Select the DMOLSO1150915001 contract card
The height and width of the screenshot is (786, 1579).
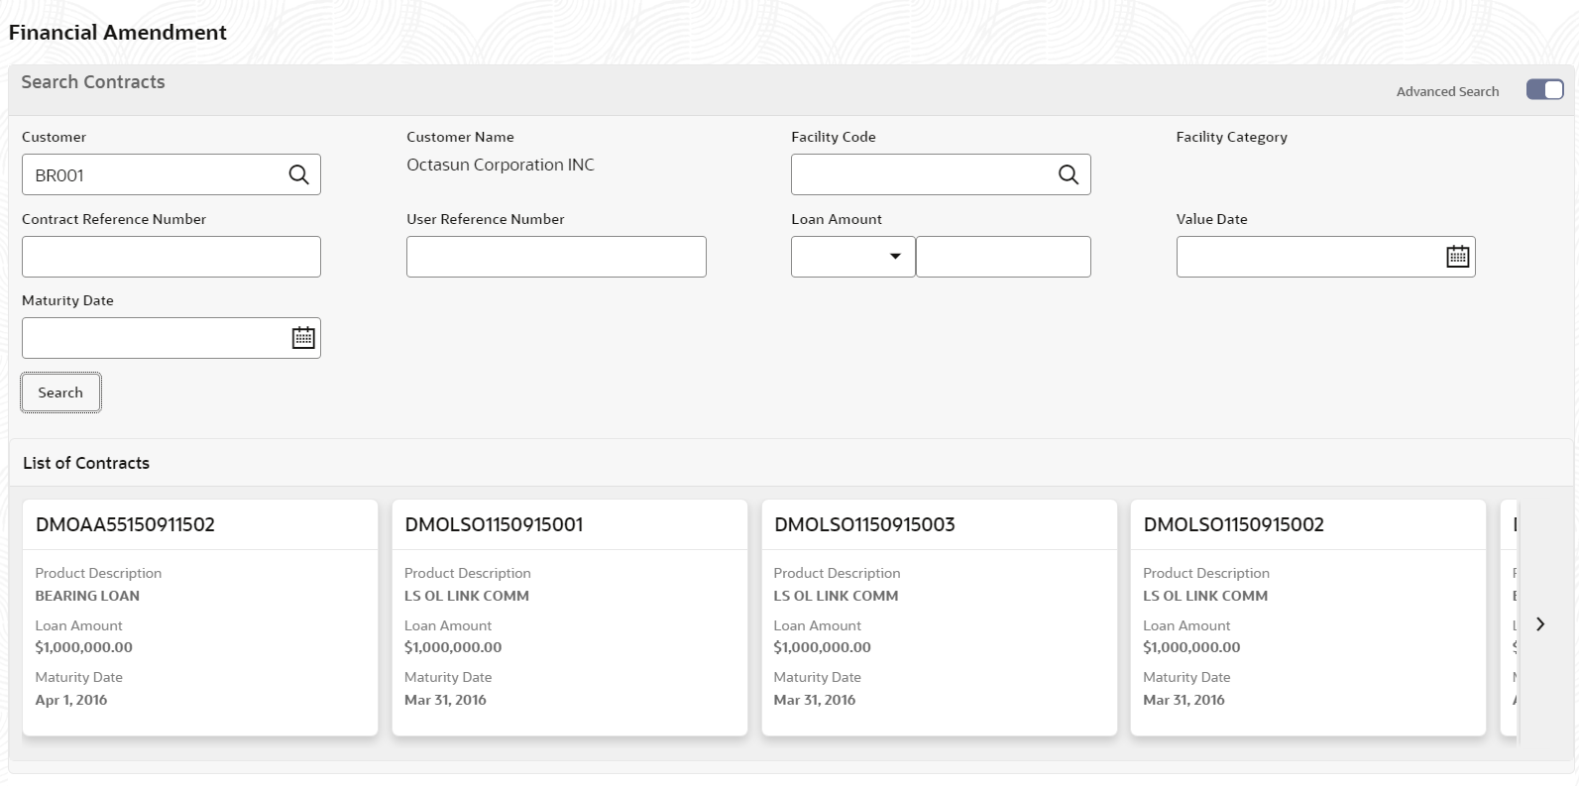coord(569,618)
